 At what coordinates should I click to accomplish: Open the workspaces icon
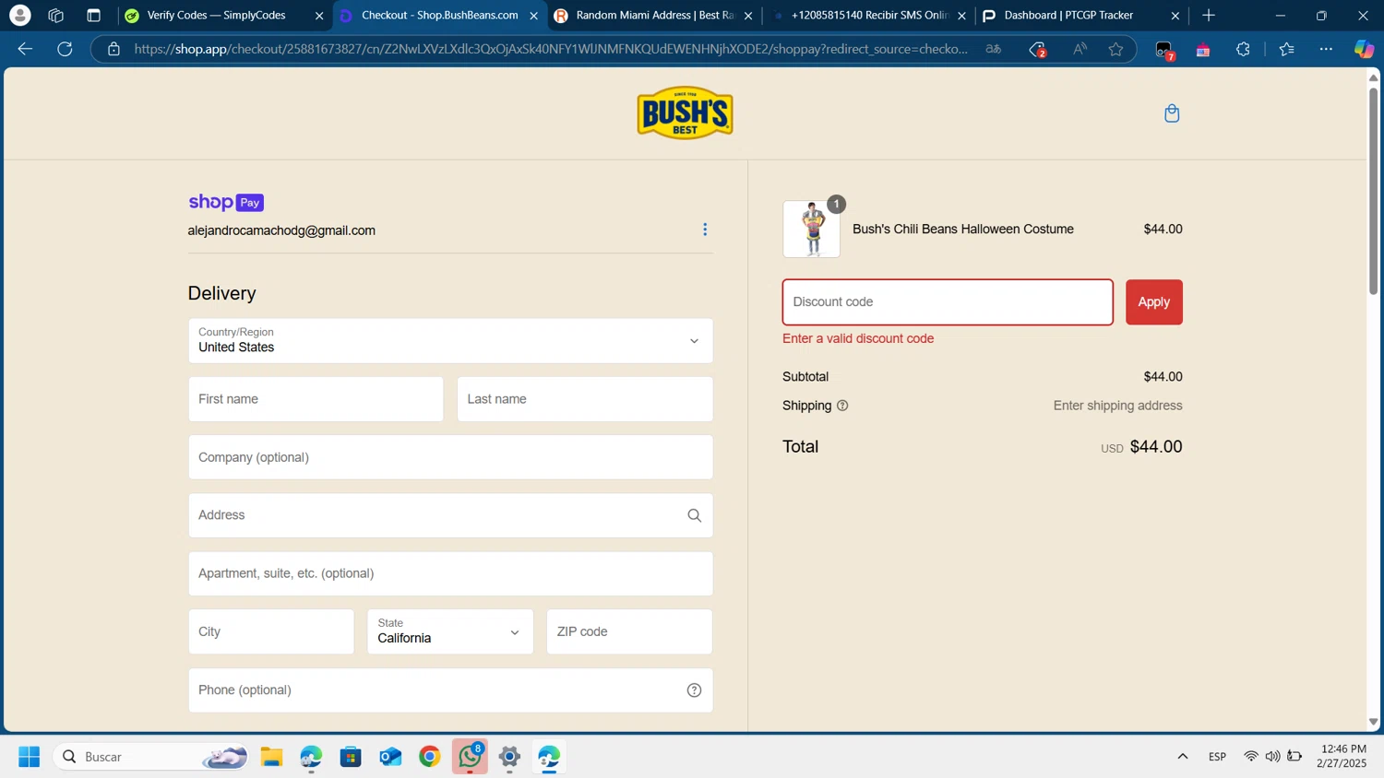(x=55, y=15)
